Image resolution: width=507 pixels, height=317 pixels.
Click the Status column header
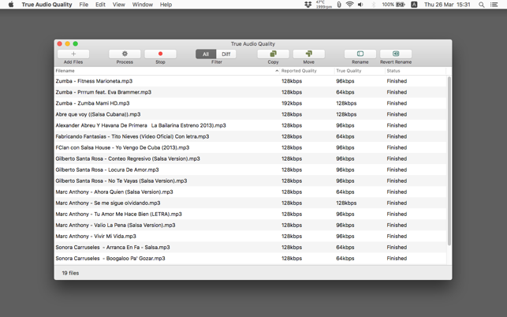tap(393, 71)
